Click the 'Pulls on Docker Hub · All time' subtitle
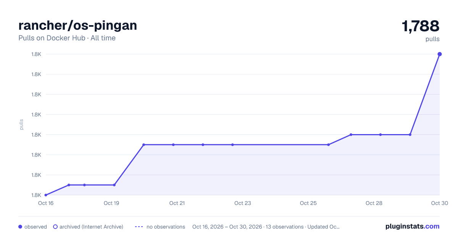Image resolution: width=458 pixels, height=240 pixels. (x=67, y=38)
